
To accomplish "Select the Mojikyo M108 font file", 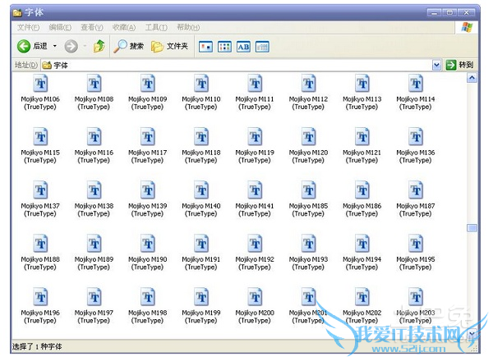I will point(94,93).
